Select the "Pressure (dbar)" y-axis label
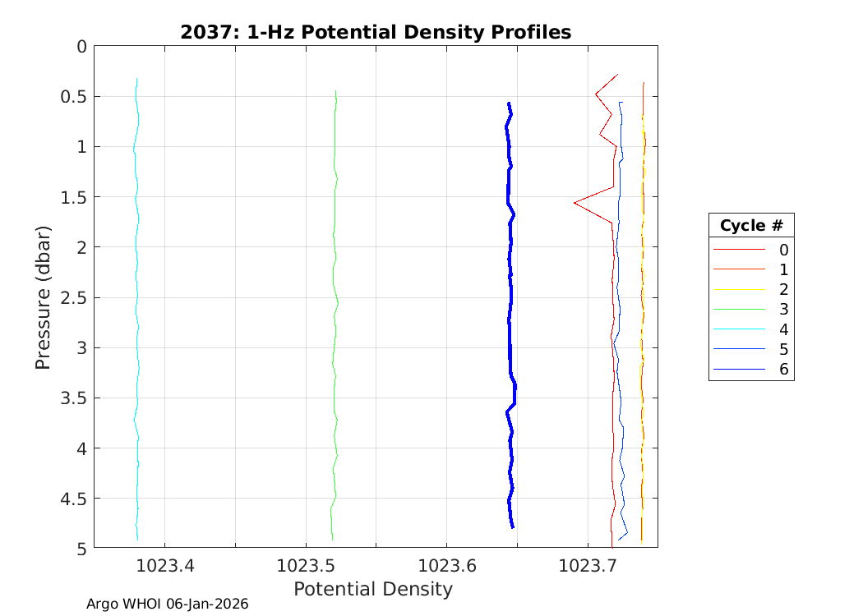Image resolution: width=863 pixels, height=616 pixels. [44, 297]
